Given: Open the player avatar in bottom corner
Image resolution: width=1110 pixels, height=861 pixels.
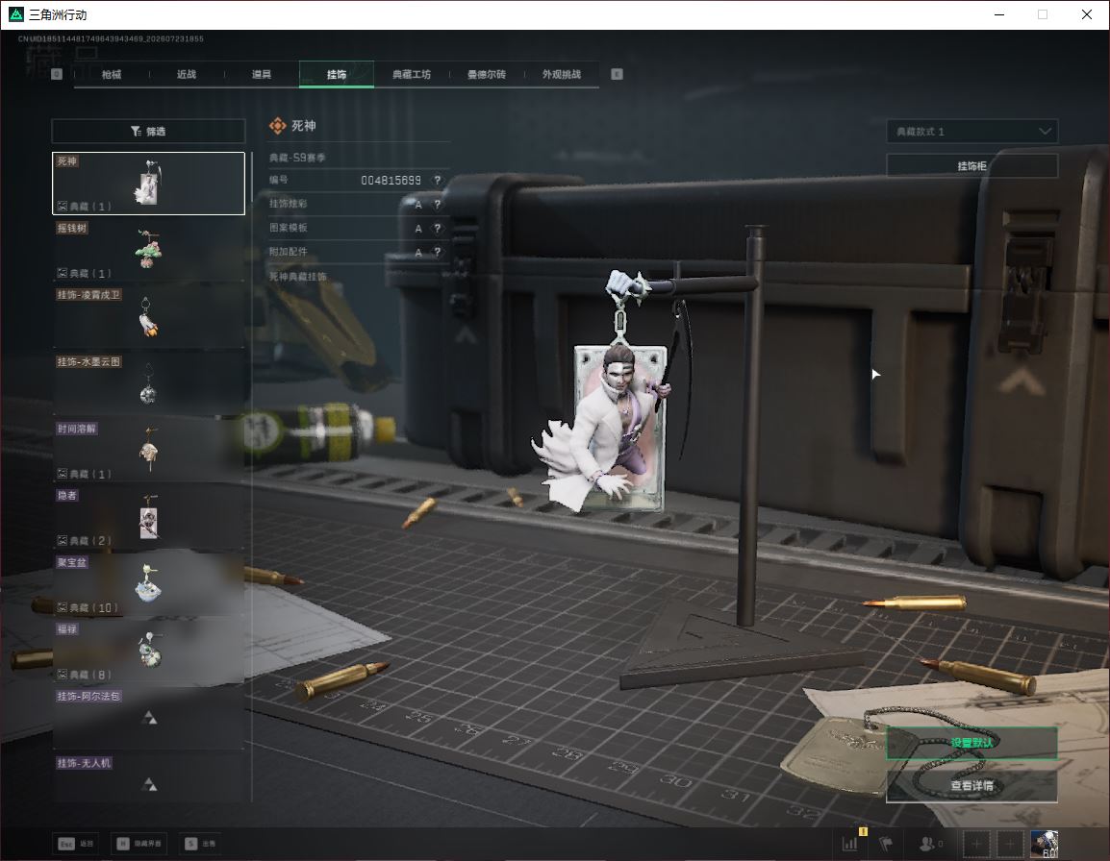Looking at the screenshot, I should [1045, 844].
